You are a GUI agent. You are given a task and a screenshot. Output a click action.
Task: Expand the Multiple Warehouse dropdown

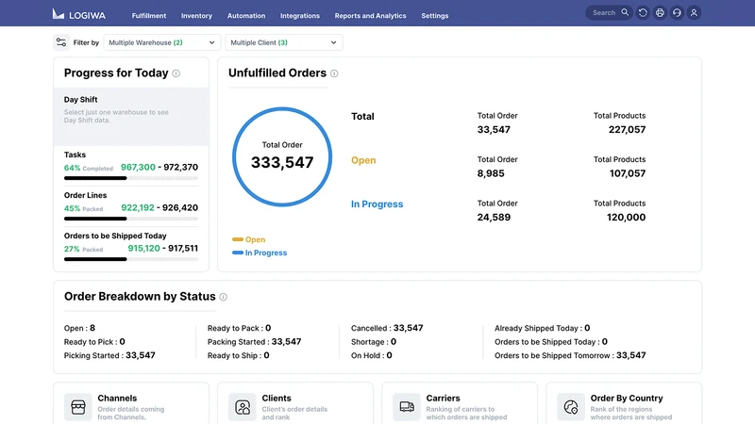[x=161, y=42]
